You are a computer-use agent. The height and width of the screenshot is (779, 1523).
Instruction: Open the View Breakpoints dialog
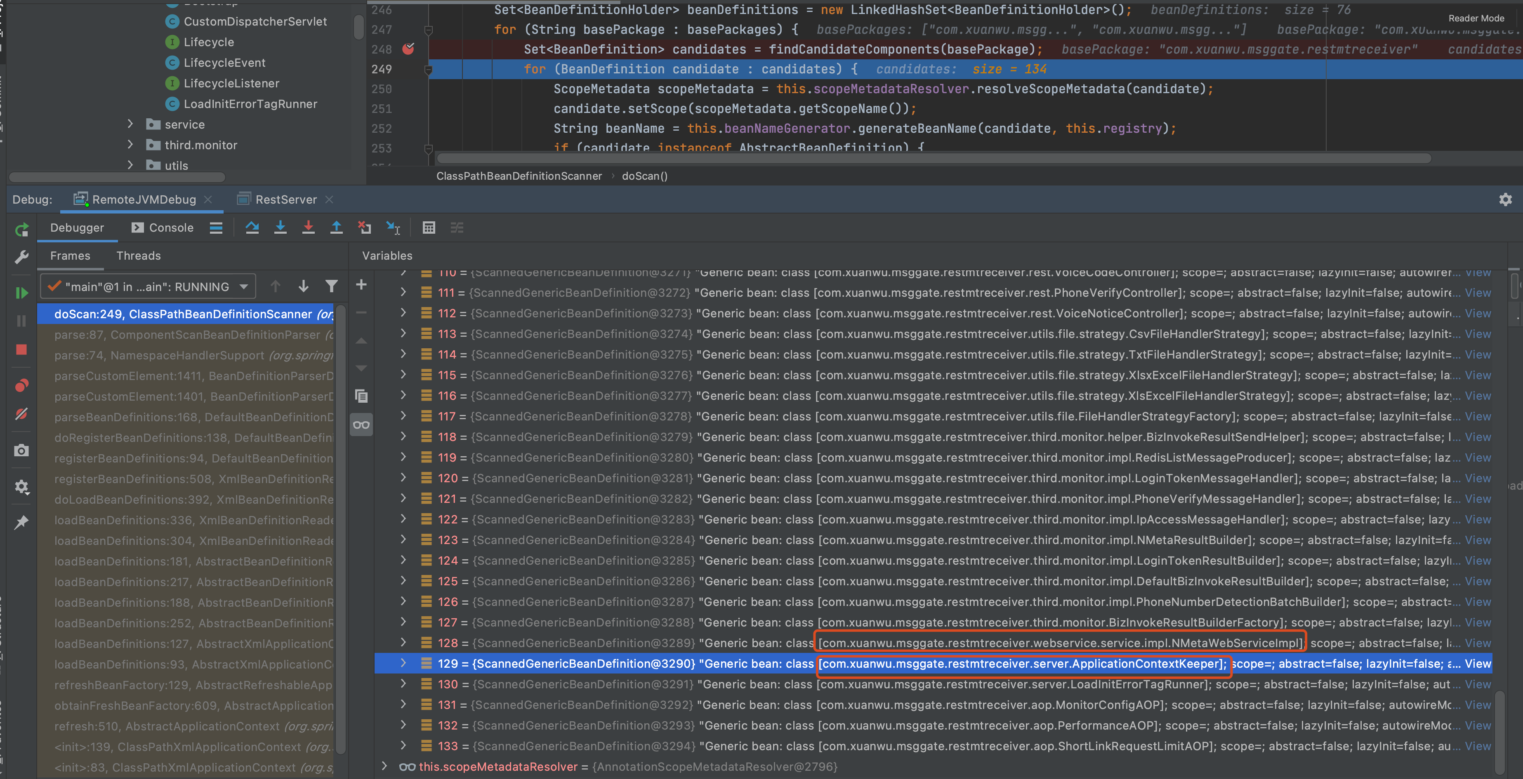click(21, 386)
